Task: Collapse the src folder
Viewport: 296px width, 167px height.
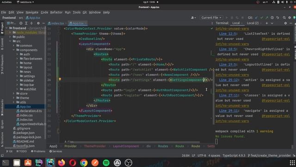Action: click(x=10, y=41)
